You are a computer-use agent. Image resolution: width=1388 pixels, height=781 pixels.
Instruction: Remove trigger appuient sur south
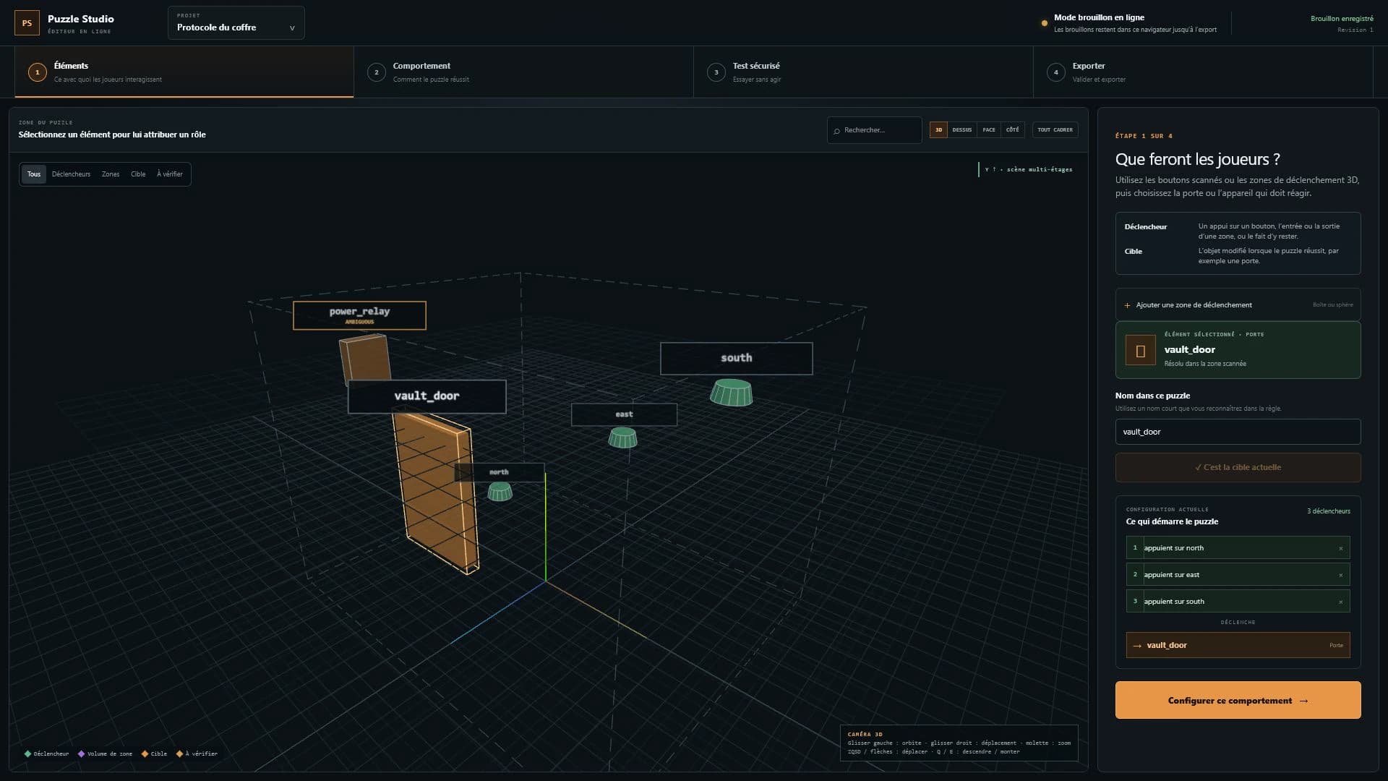pyautogui.click(x=1340, y=602)
